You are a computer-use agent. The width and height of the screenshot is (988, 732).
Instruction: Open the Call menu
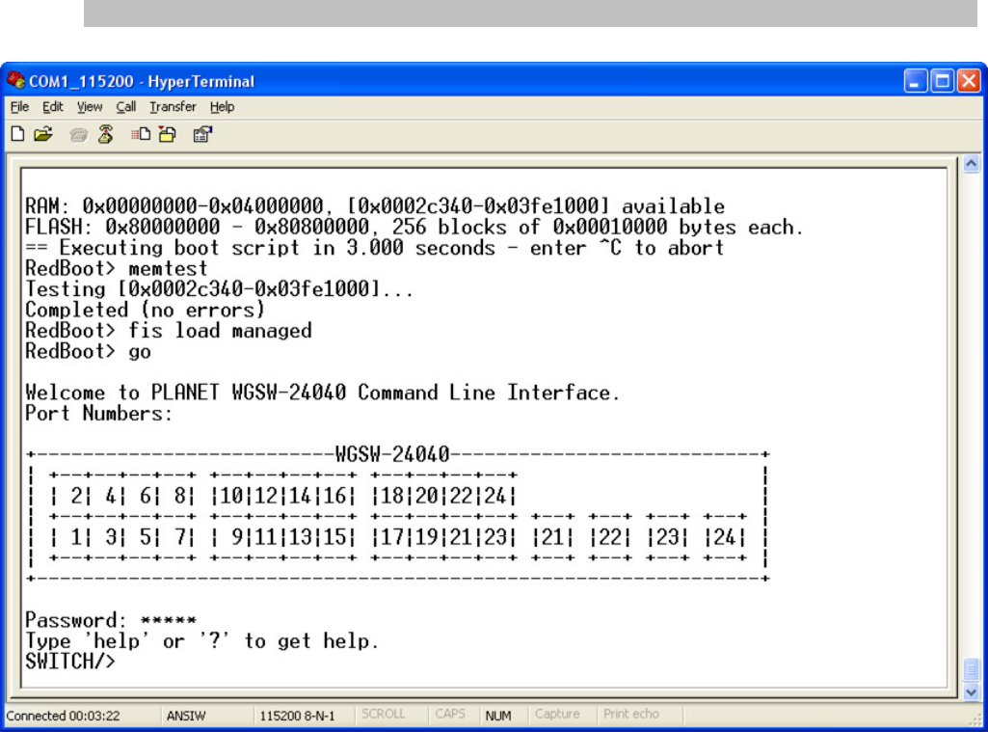coord(126,107)
